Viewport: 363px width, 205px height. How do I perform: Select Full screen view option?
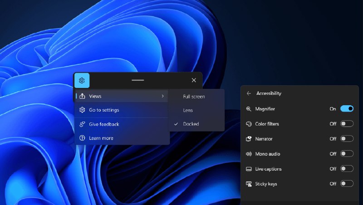pos(197,97)
